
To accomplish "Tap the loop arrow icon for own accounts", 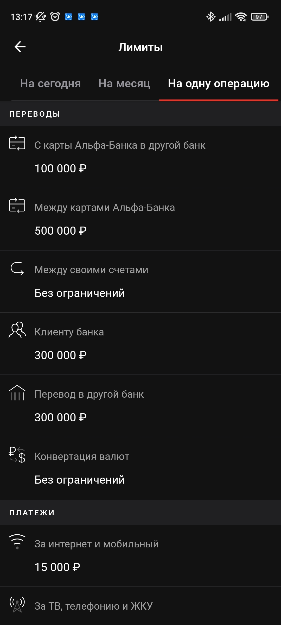I will pyautogui.click(x=17, y=268).
